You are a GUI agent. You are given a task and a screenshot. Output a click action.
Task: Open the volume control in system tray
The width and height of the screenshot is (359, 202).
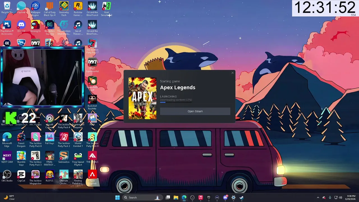tap(340, 198)
